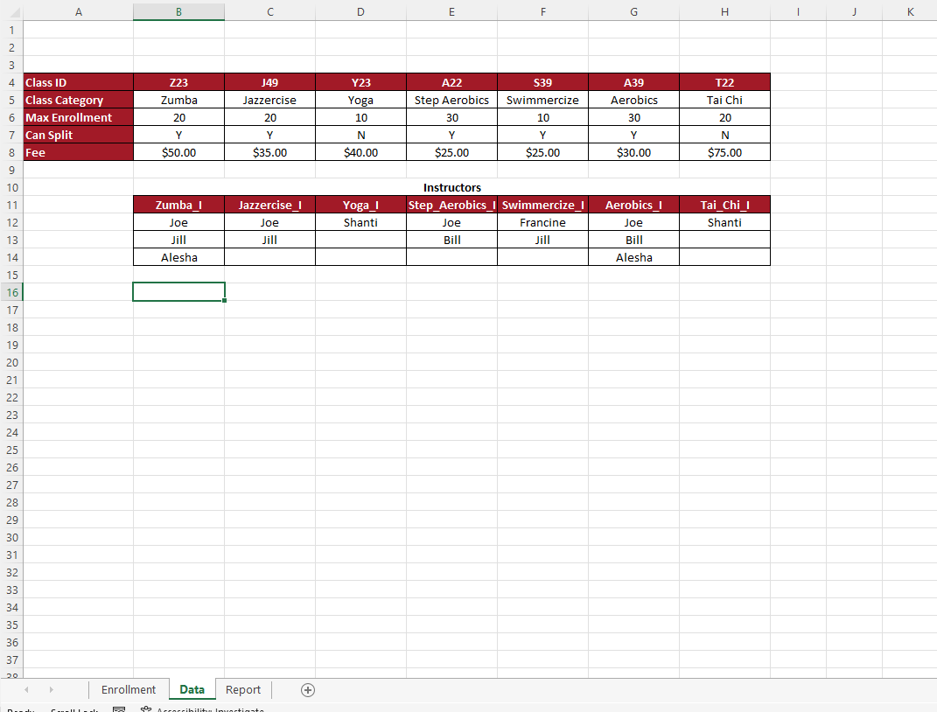Open the Report sheet tab

[243, 689]
